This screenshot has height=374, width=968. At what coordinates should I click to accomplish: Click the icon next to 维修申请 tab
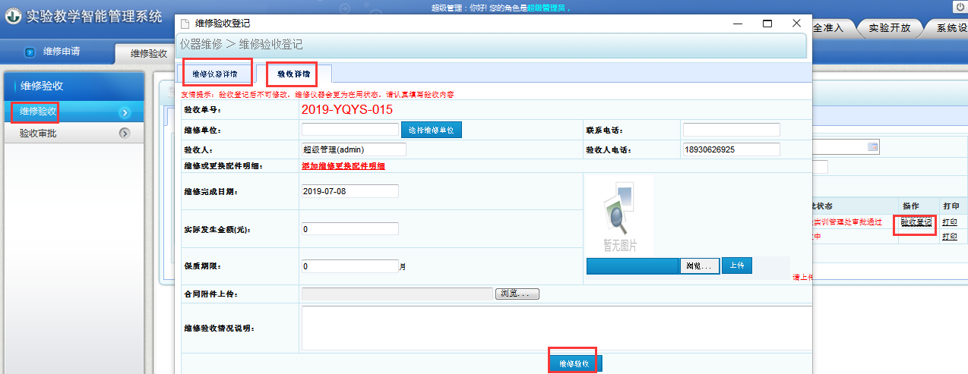tap(30, 52)
